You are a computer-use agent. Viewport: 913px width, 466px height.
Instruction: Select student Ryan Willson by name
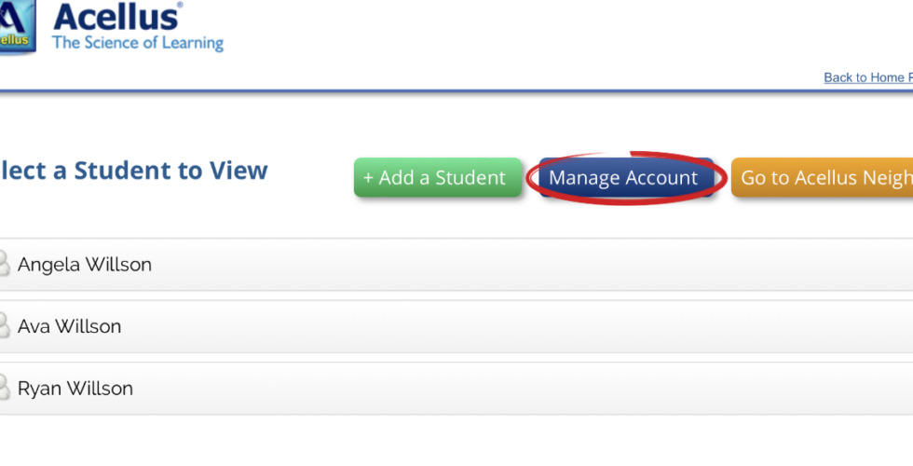coord(75,388)
